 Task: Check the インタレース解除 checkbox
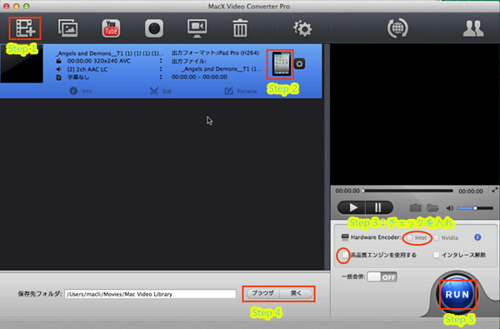point(436,255)
